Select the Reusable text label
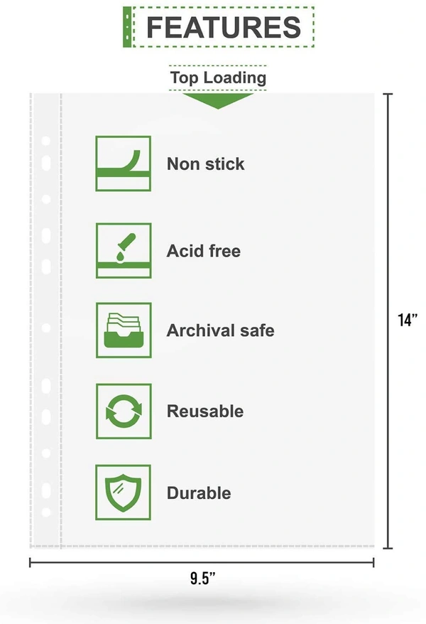This screenshot has height=624, width=426. [205, 411]
